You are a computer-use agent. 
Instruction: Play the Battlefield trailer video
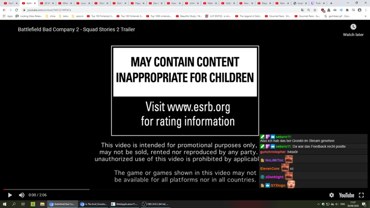(10, 195)
